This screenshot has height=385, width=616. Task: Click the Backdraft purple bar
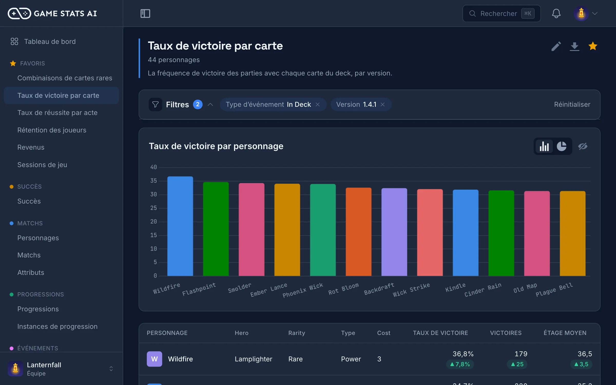point(394,232)
